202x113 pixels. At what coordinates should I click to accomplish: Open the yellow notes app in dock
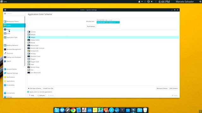pyautogui.click(x=95, y=110)
